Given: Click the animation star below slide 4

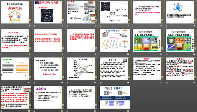Looking at the screenshot, I should (x=101, y=26).
